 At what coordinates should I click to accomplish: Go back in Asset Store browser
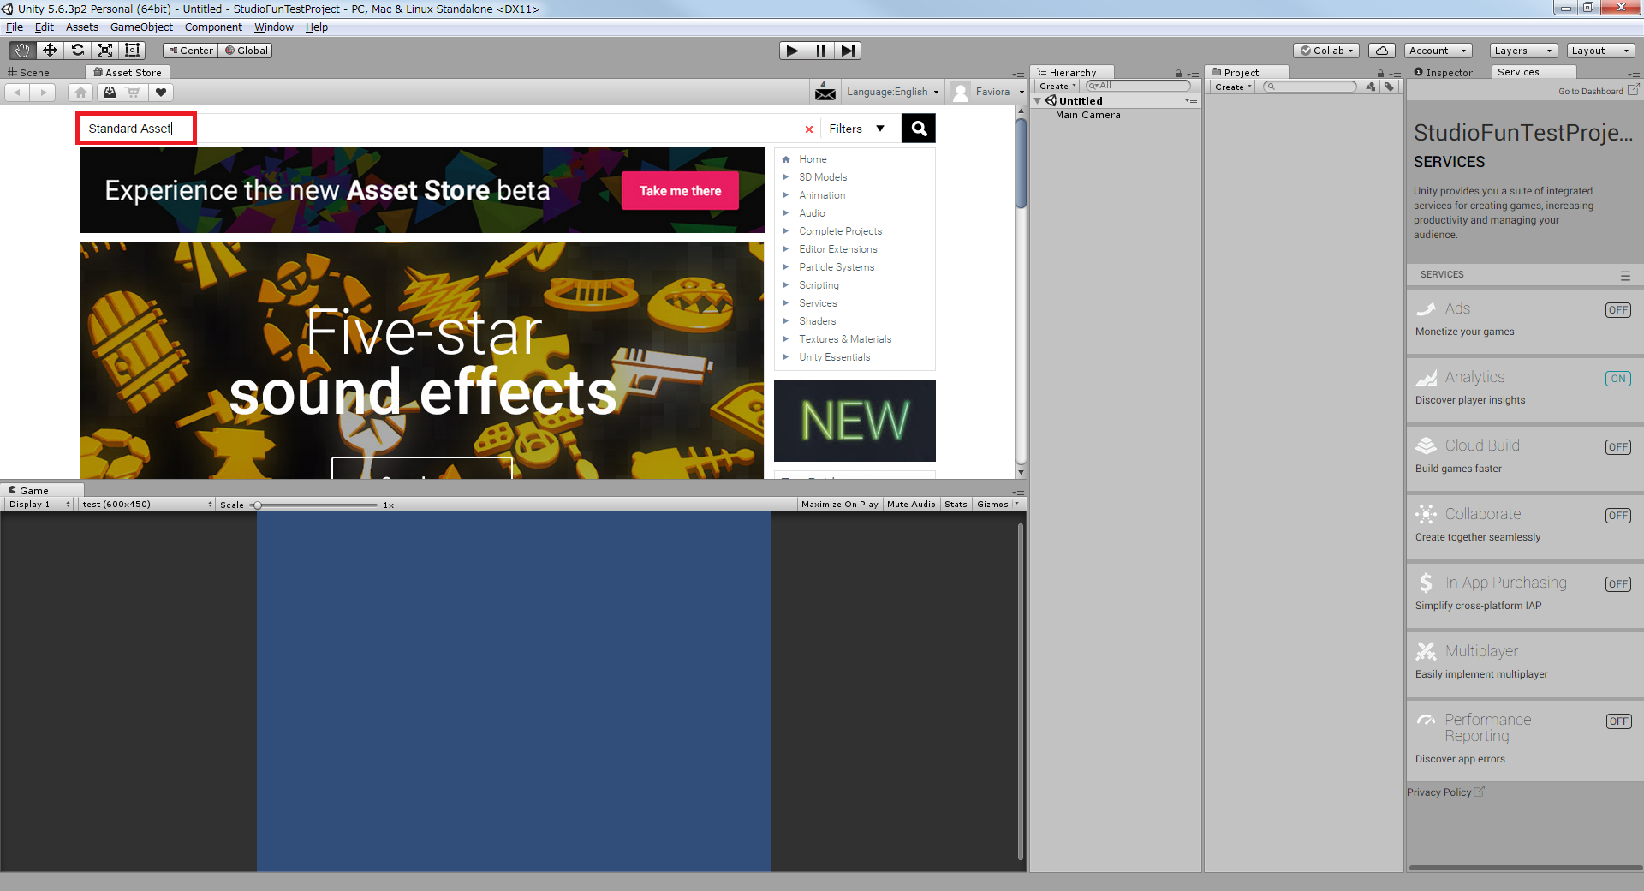(x=17, y=93)
